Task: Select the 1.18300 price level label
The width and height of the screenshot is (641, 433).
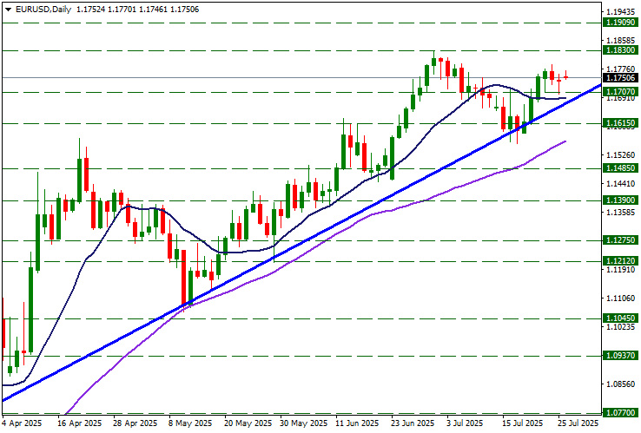Action: [x=620, y=50]
